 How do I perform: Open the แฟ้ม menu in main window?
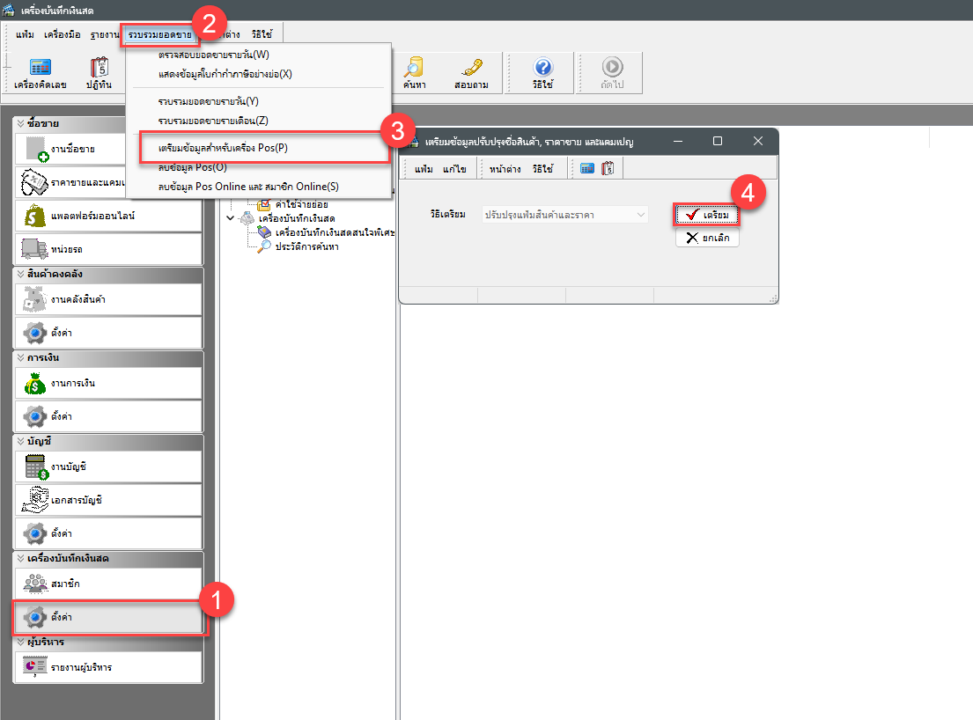click(x=25, y=34)
